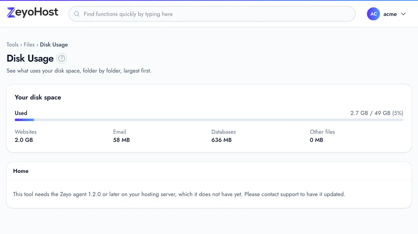This screenshot has width=418, height=234.
Task: Click the 'Other files' label
Action: (322, 132)
